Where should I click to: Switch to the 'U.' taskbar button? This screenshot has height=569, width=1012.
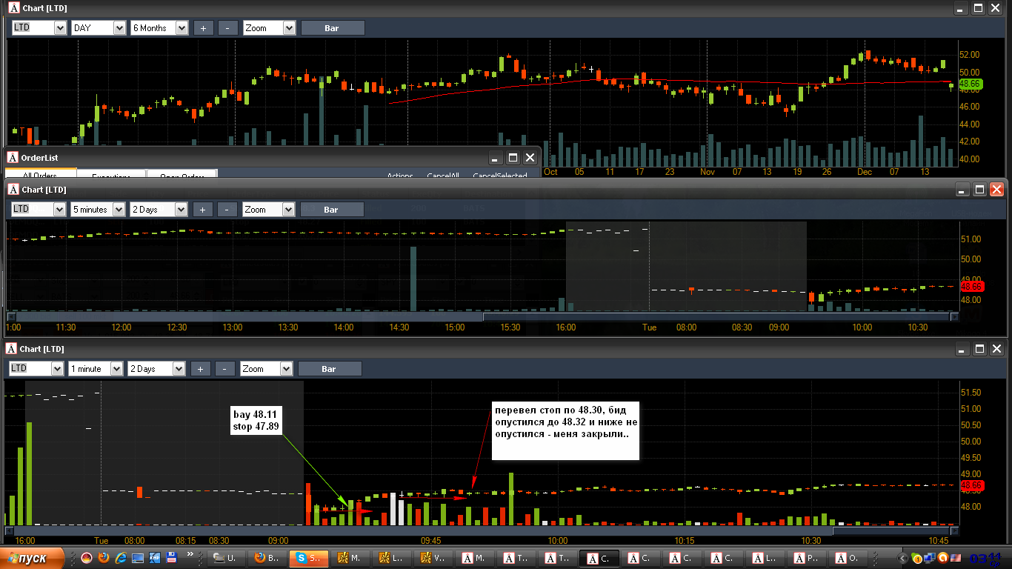pyautogui.click(x=226, y=558)
